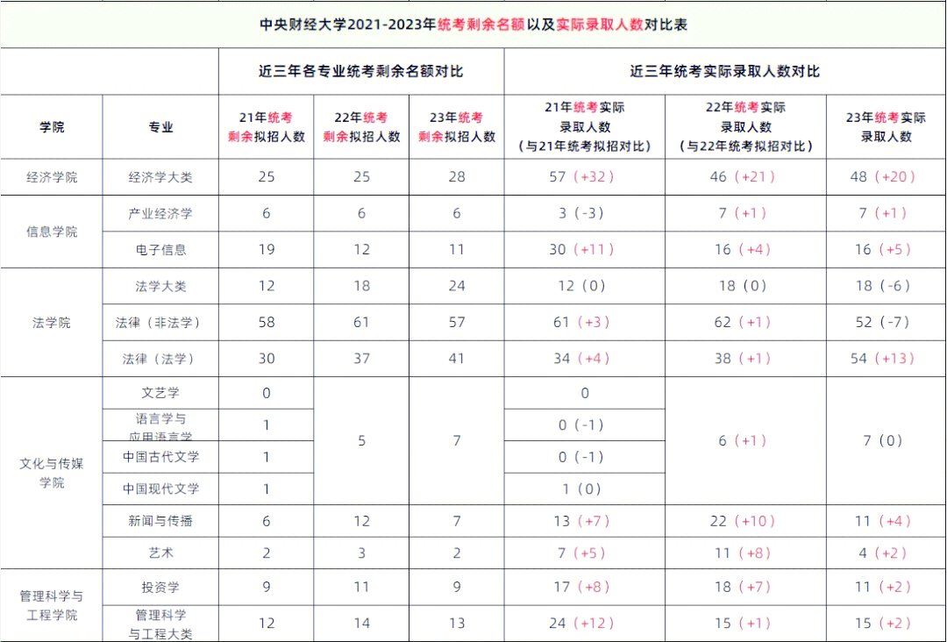This screenshot has height=642, width=947.
Task: Click the 24 cell in 法学大类 row
Action: 457,286
